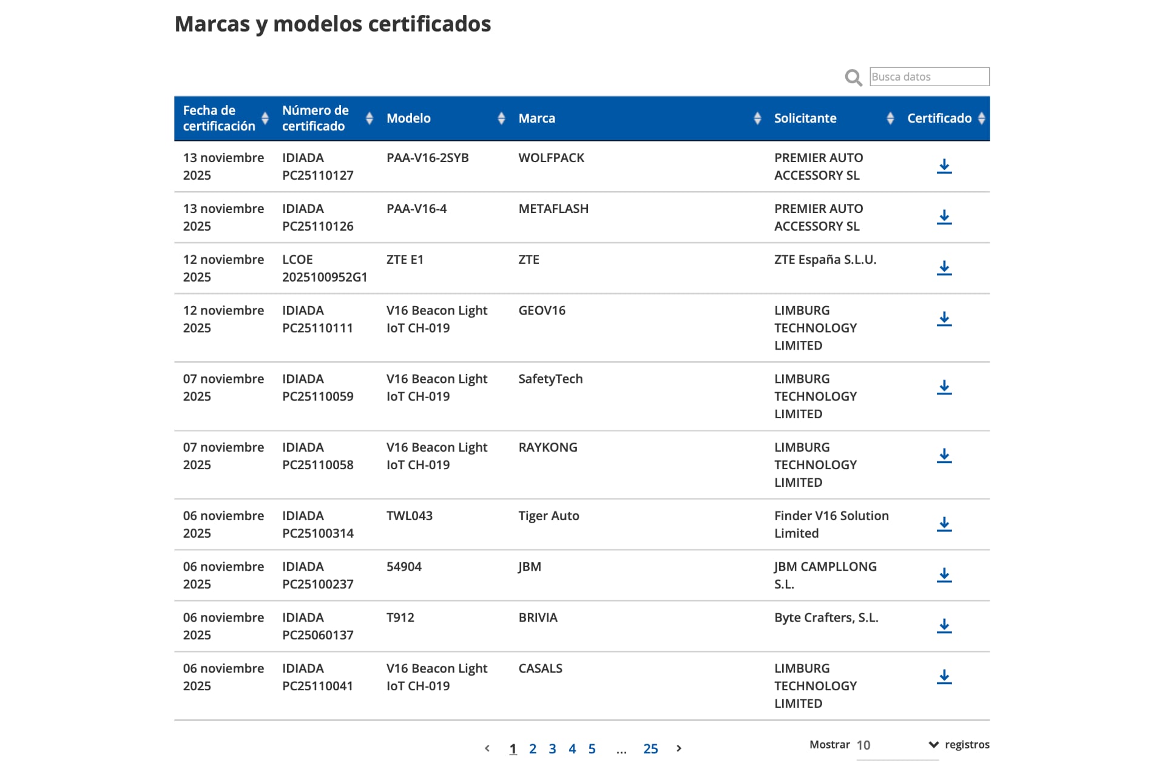The height and width of the screenshot is (777, 1165).
Task: Download the CASALS beacon certificate
Action: (944, 676)
